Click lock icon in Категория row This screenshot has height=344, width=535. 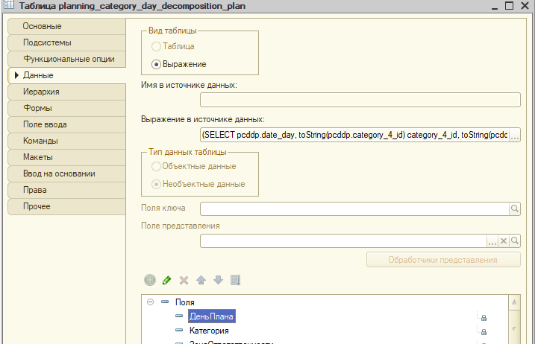point(484,332)
